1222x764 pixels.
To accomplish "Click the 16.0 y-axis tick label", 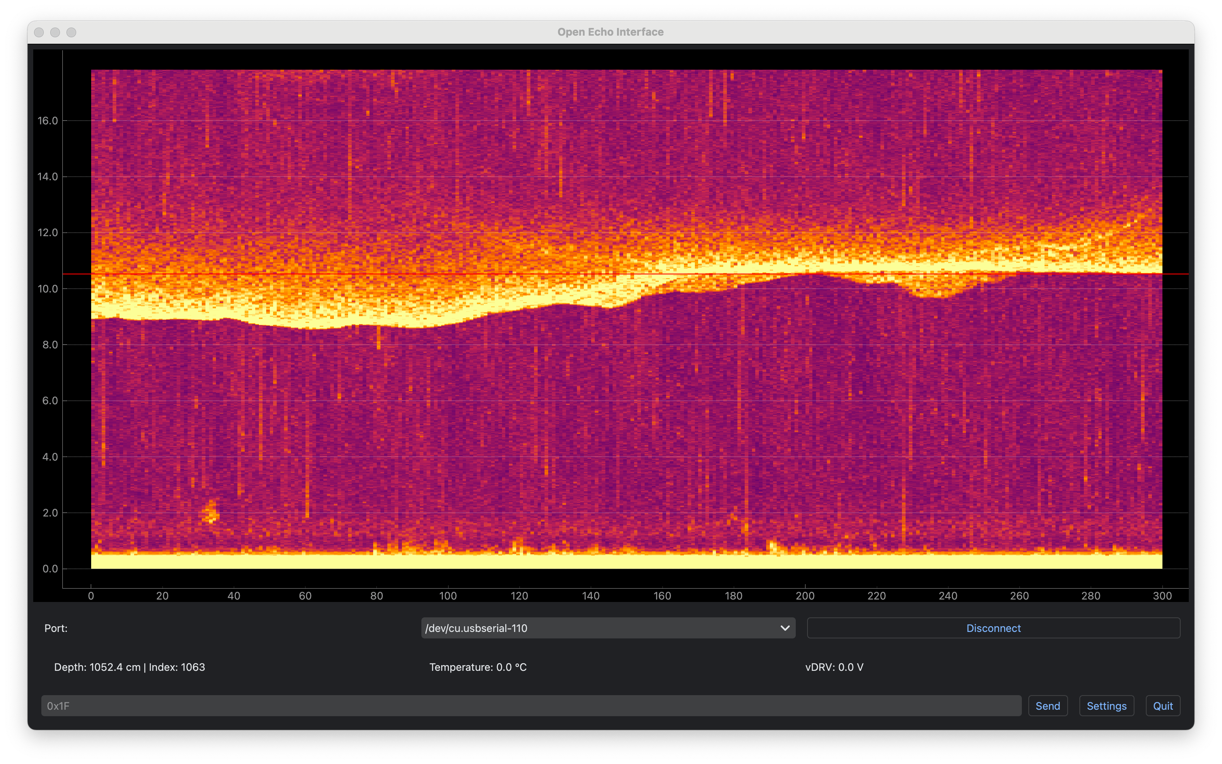I will pyautogui.click(x=47, y=121).
